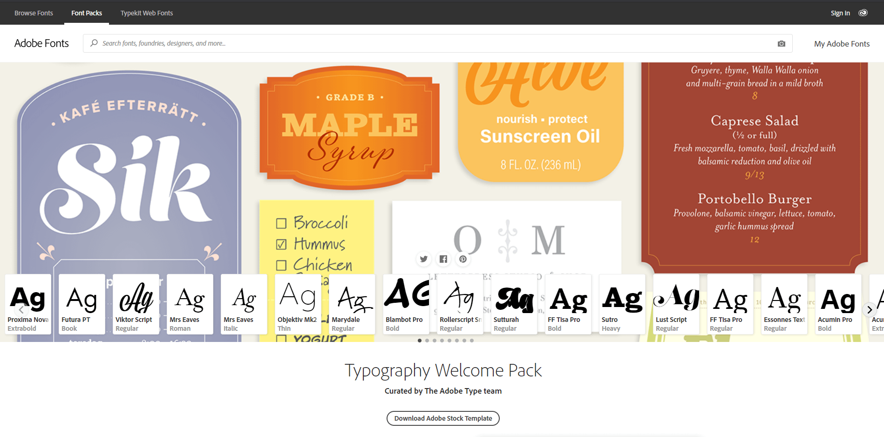The image size is (884, 437).
Task: Click Download Adobe Stock Template button
Action: coord(443,418)
